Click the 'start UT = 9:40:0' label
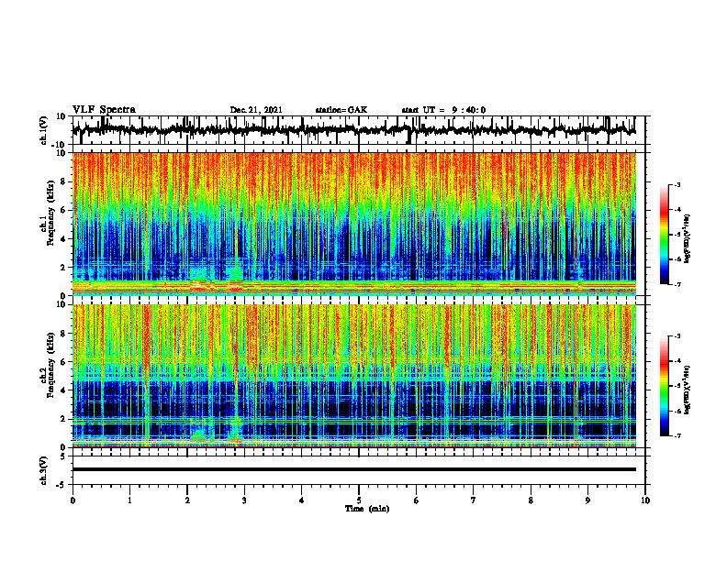Image resolution: width=727 pixels, height=561 pixels. point(443,110)
